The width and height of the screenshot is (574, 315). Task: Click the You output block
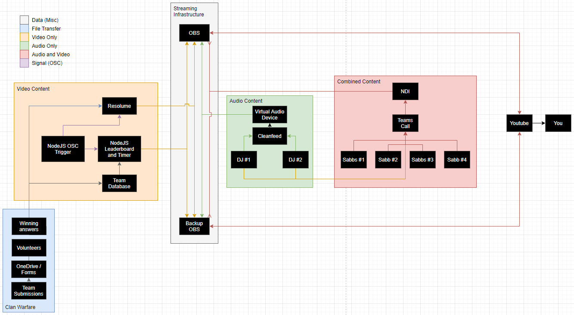tap(558, 123)
